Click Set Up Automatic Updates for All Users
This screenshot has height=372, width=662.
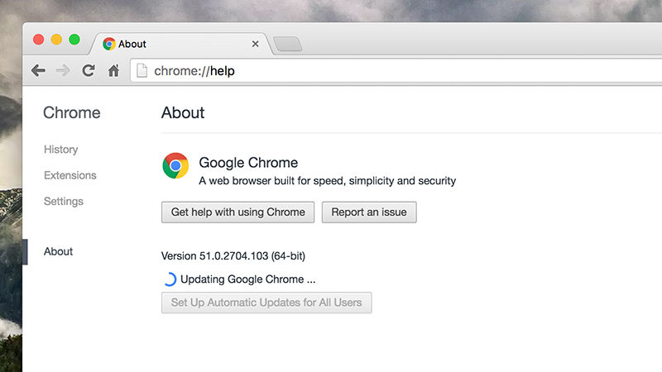click(266, 303)
